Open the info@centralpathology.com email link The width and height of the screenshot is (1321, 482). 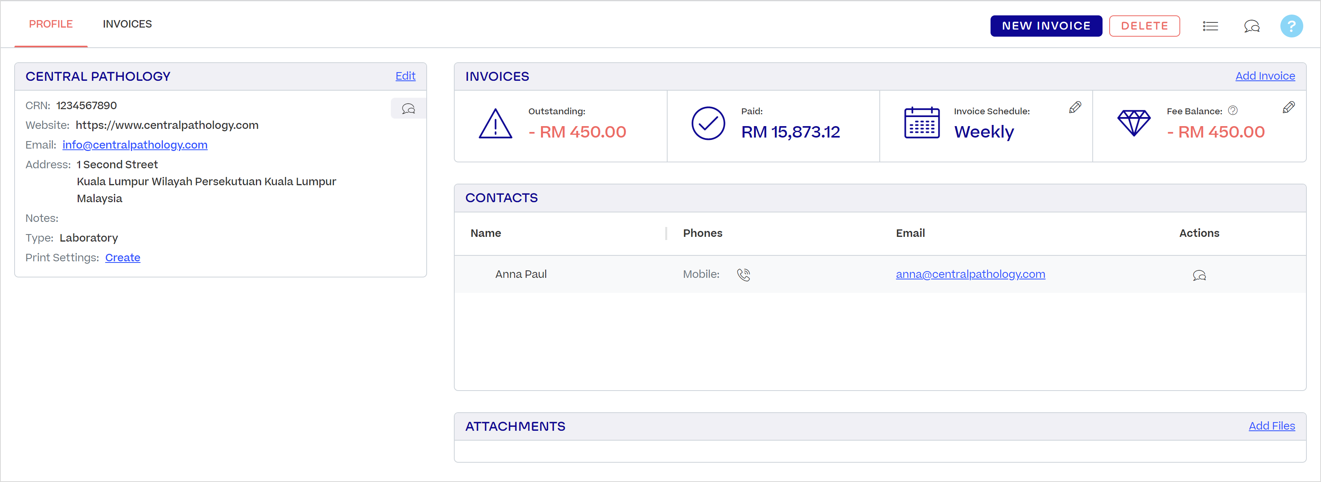tap(135, 145)
